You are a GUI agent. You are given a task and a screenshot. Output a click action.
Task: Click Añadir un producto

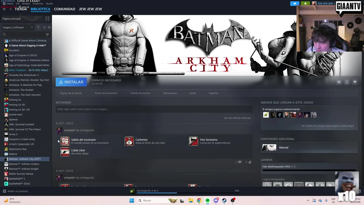(15, 191)
